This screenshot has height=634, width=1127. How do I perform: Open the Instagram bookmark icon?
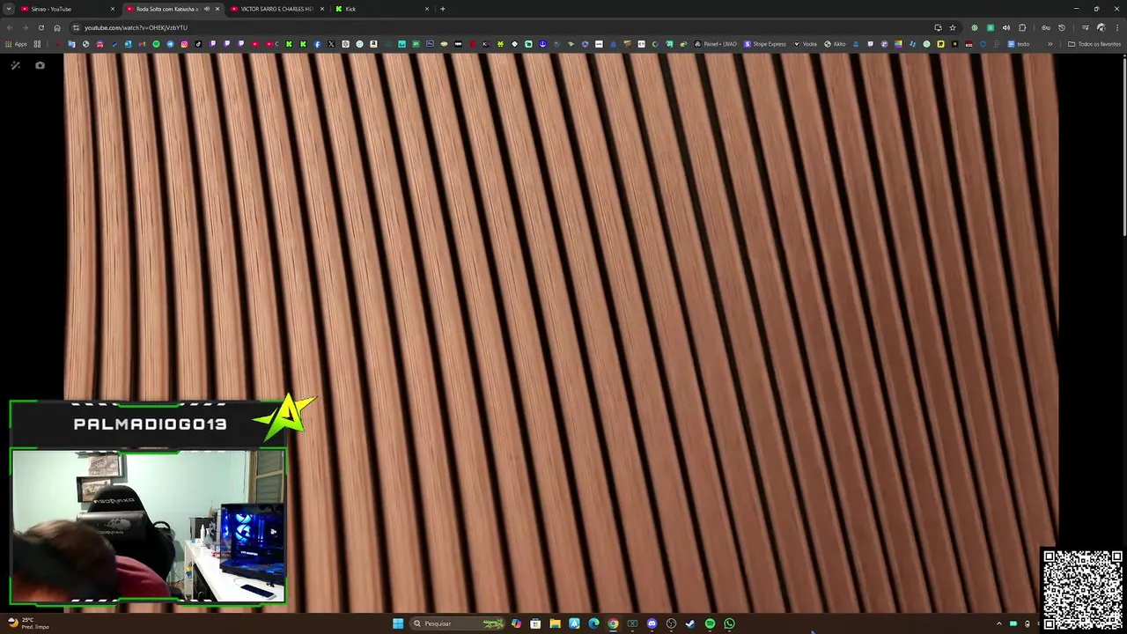(184, 44)
